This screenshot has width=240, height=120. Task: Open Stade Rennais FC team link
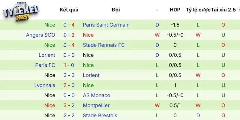click(104, 45)
